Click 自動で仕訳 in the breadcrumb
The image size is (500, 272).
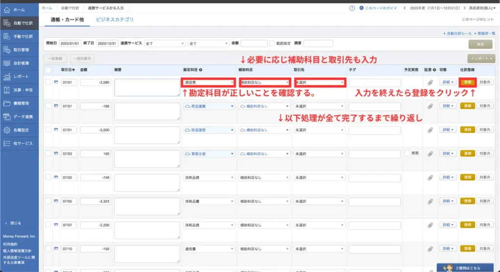pyautogui.click(x=70, y=8)
